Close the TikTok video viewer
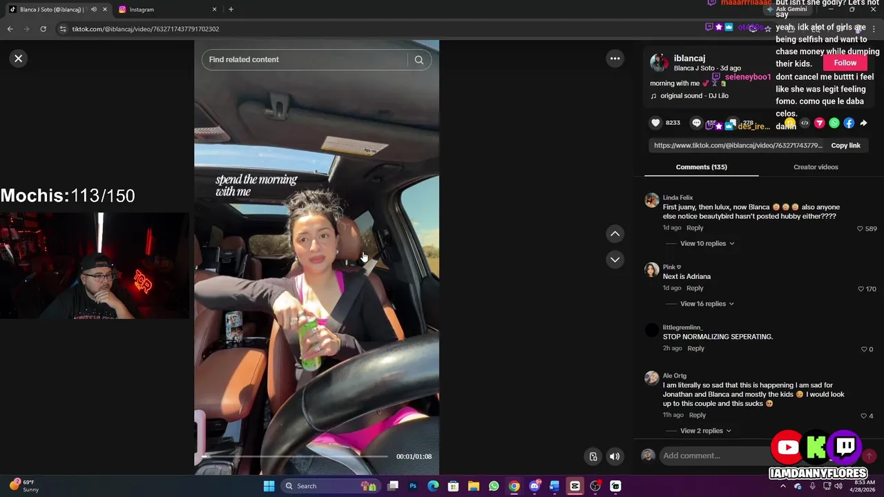Viewport: 884px width, 497px height. [19, 59]
